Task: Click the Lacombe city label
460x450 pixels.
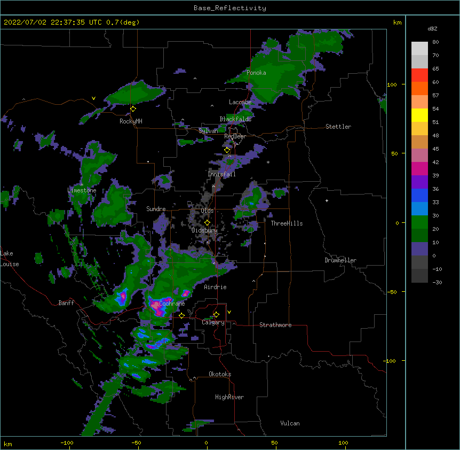Action: [240, 102]
